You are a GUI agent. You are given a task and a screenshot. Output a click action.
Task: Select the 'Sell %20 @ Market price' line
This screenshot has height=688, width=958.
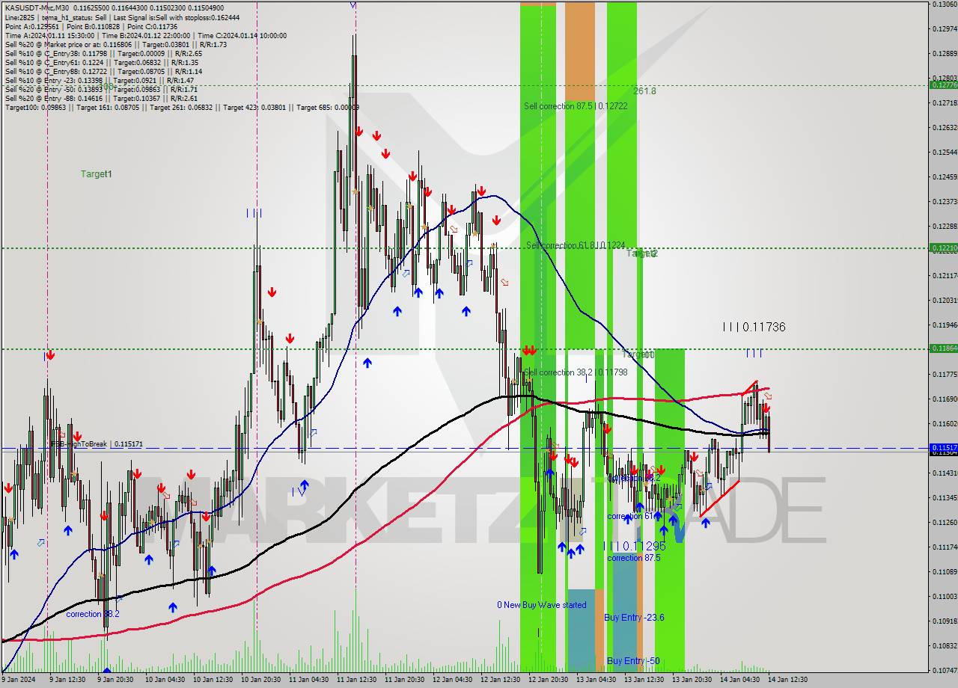click(116, 44)
